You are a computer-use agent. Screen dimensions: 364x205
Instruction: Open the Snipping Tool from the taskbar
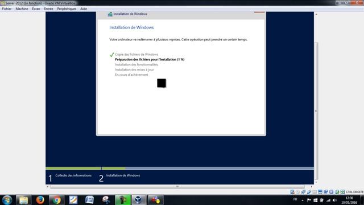106,200
